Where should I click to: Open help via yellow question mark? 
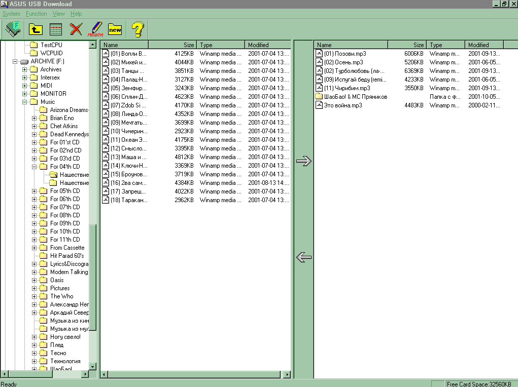pyautogui.click(x=137, y=29)
